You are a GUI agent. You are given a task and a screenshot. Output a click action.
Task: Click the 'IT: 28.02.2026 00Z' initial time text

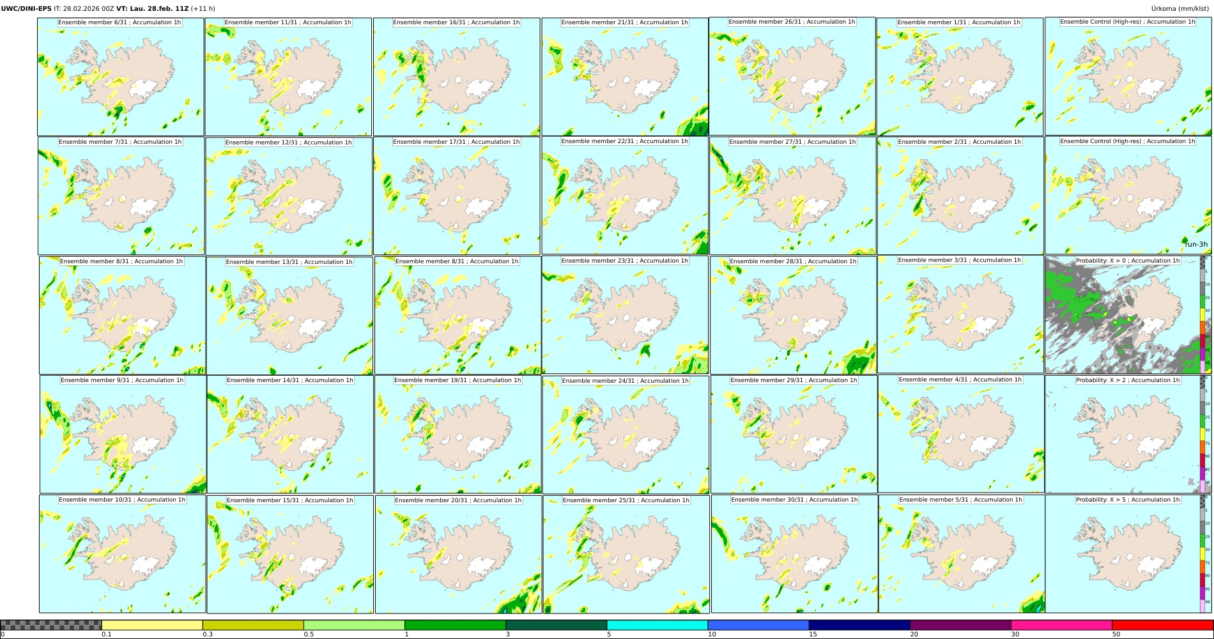pos(84,9)
